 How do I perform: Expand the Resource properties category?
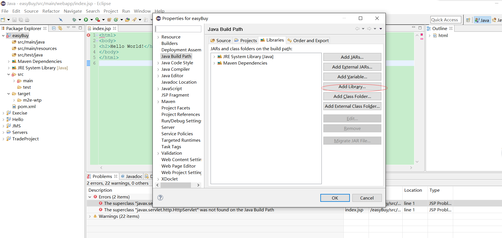tap(158, 37)
